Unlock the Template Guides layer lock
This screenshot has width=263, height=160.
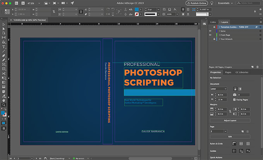click(x=214, y=27)
